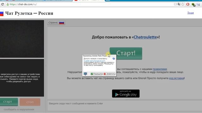Click сообщить о нарушении report link
This screenshot has height=113, width=202.
pyautogui.click(x=19, y=110)
